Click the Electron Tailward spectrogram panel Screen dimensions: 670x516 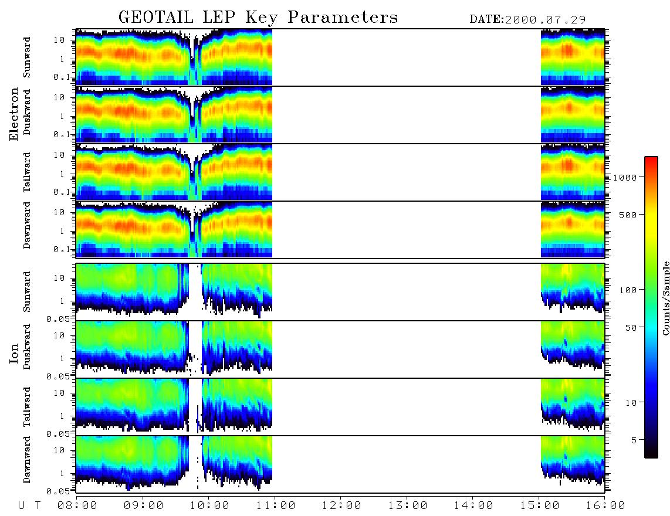[340, 172]
